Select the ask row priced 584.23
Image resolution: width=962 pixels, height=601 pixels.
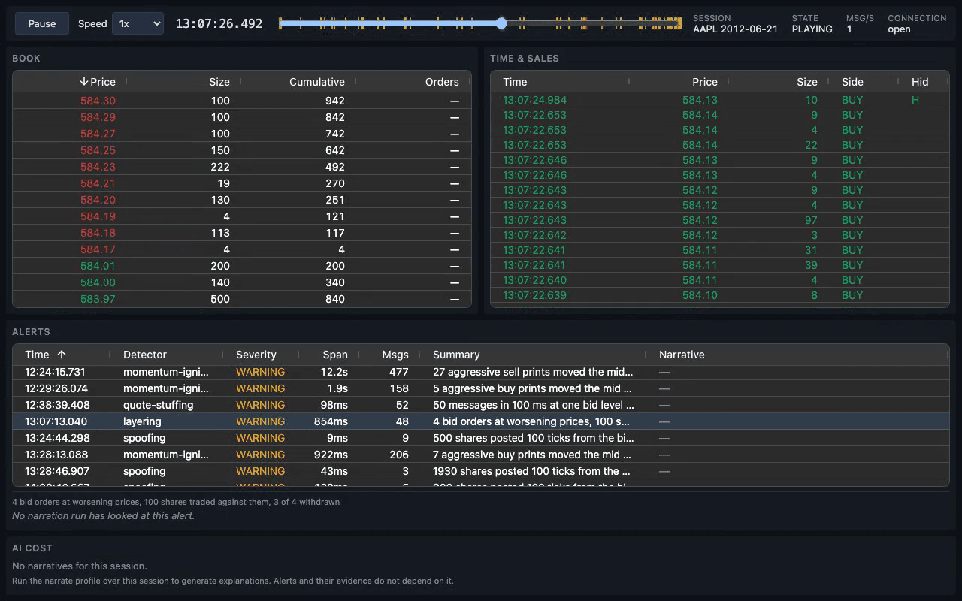pos(242,167)
